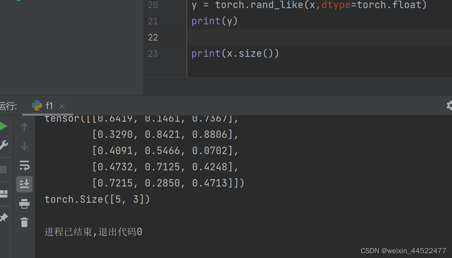Screen dimensions: 452x258
Task: Click empty editor line 22
Action: [x=319, y=37]
